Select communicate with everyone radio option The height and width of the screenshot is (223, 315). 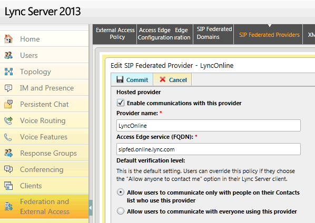tap(121, 211)
